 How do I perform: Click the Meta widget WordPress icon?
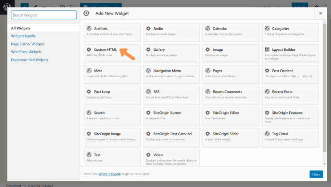[89, 71]
